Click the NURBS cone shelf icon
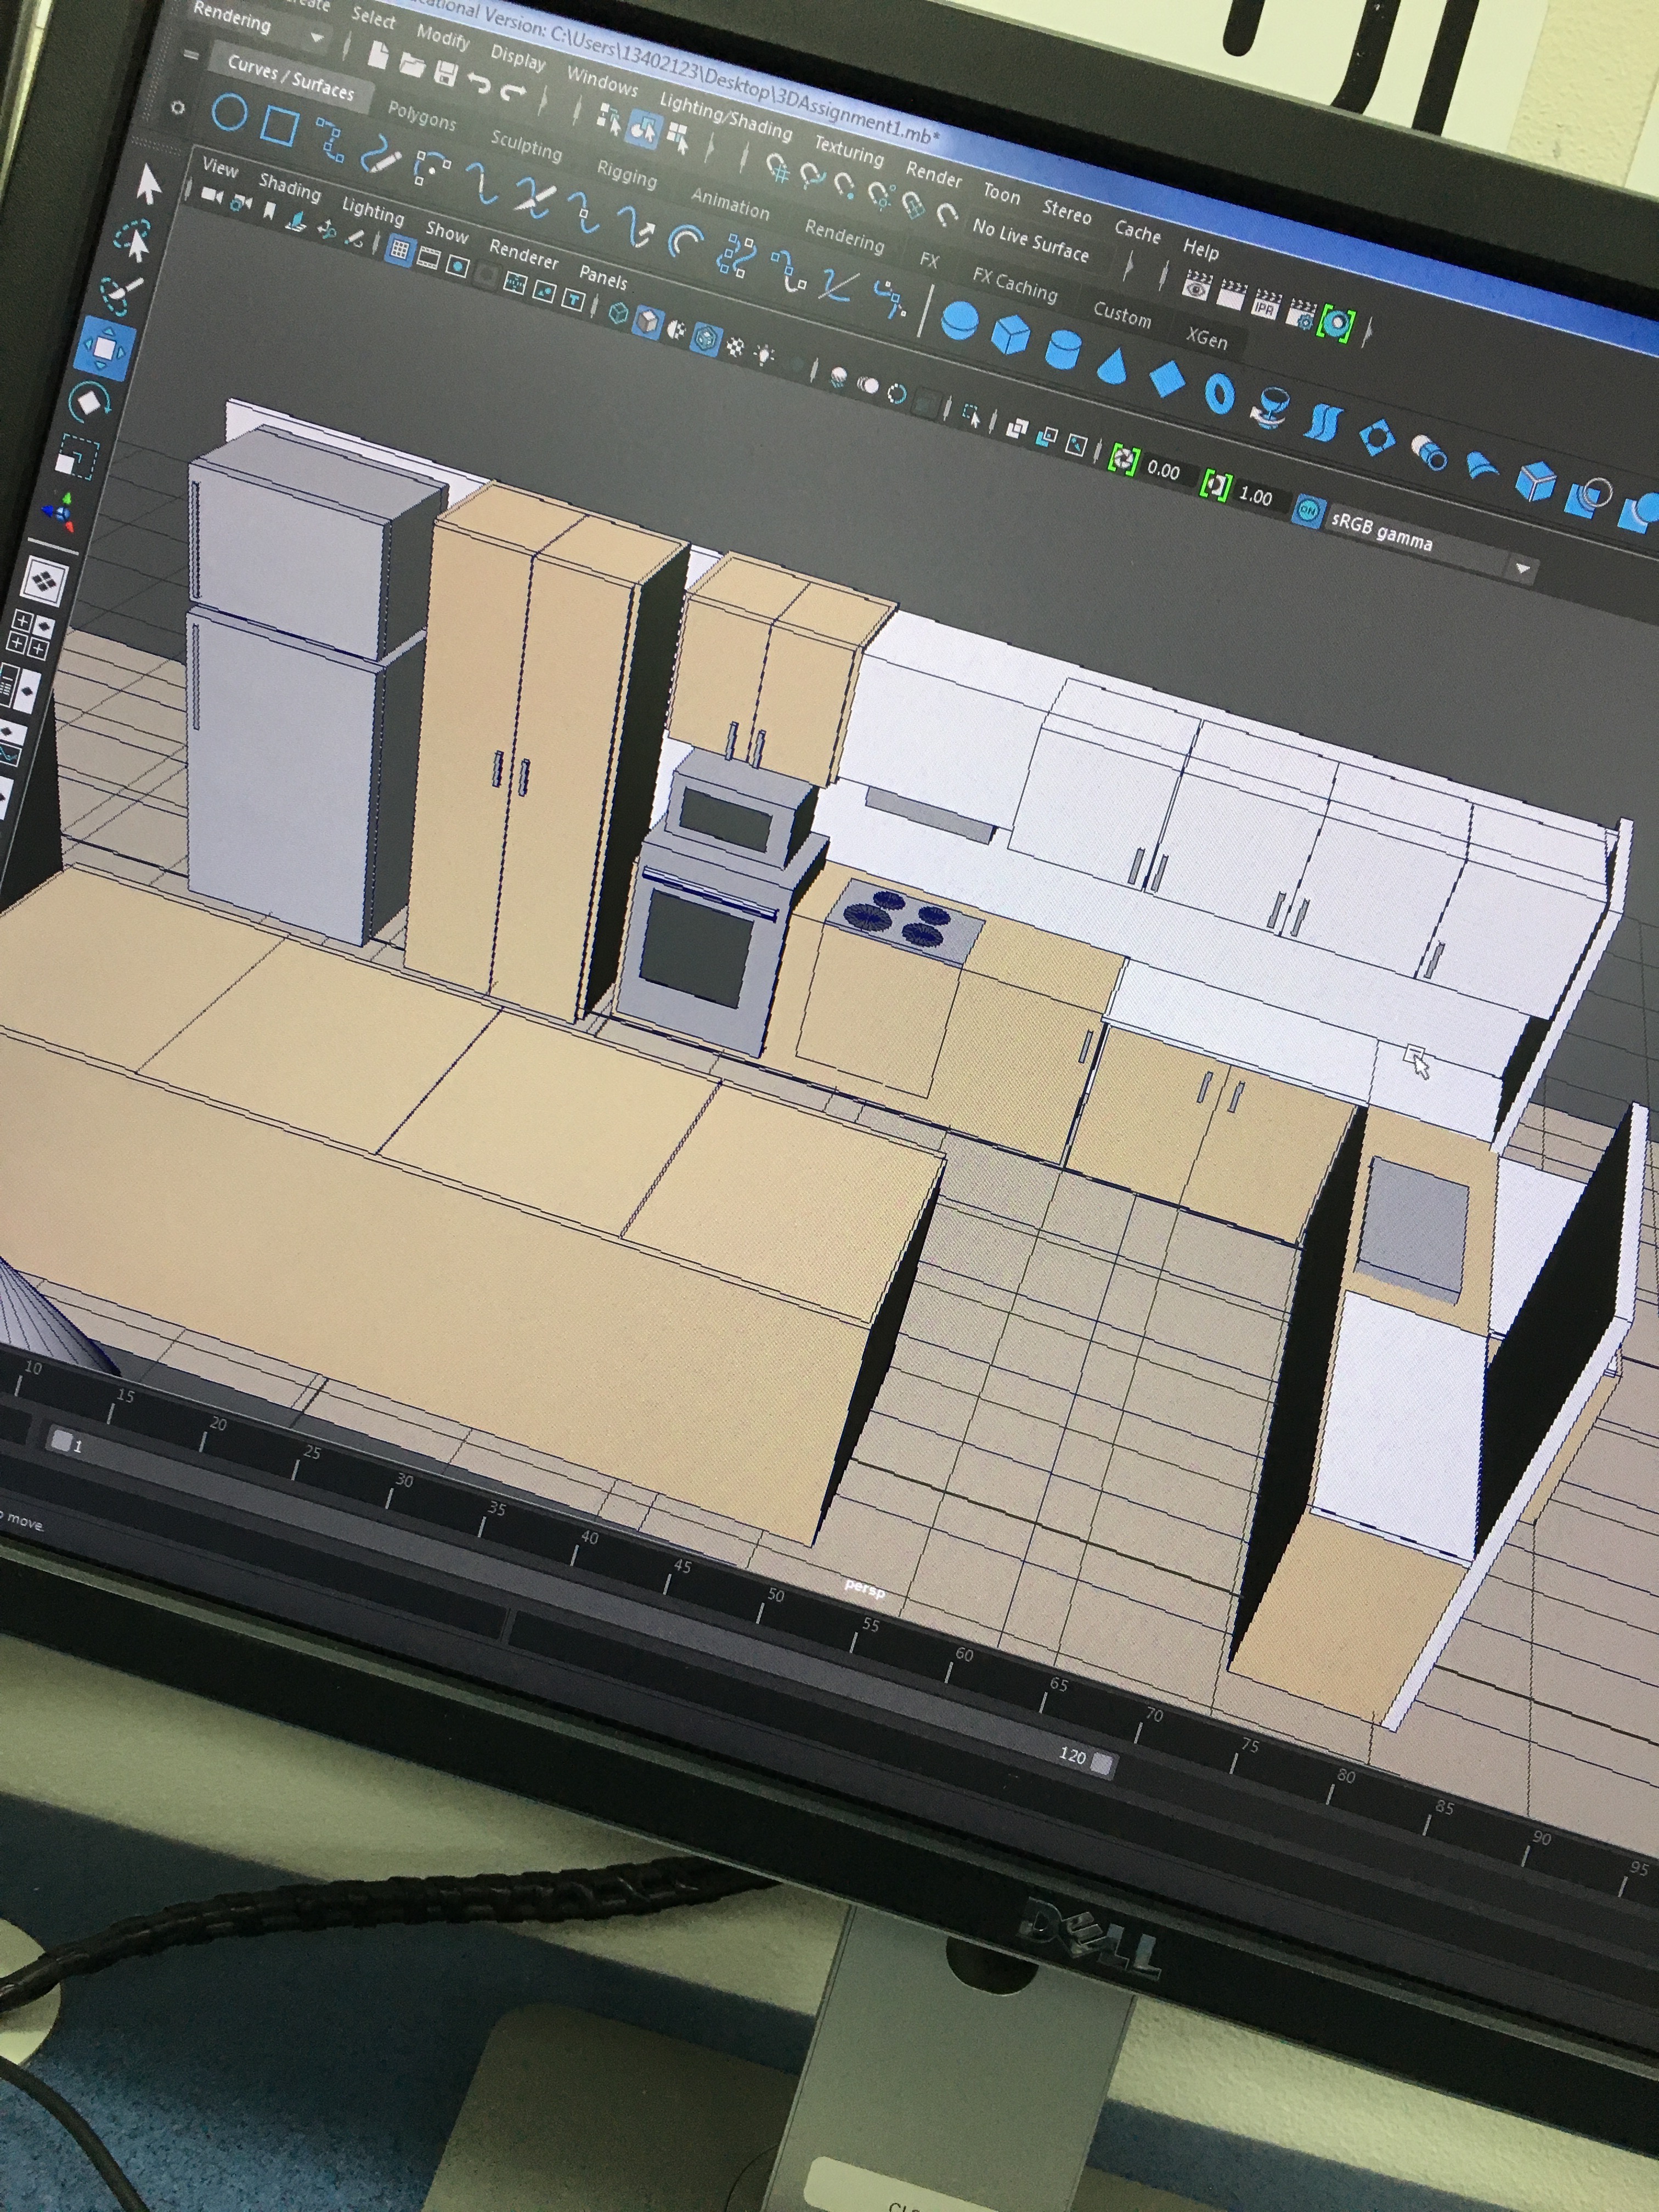Viewport: 1659px width, 2212px height. tap(1112, 366)
